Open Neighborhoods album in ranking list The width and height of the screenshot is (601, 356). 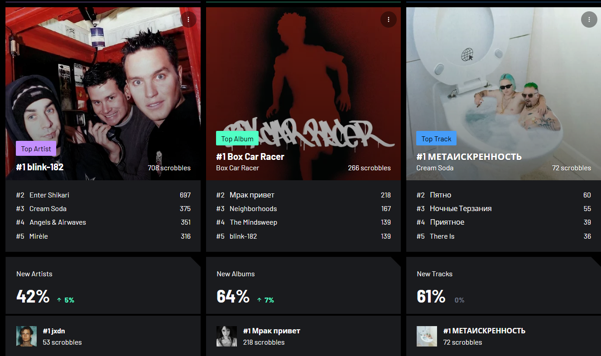(253, 209)
